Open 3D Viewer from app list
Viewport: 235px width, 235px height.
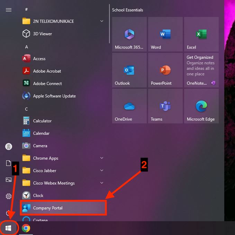tap(63, 34)
